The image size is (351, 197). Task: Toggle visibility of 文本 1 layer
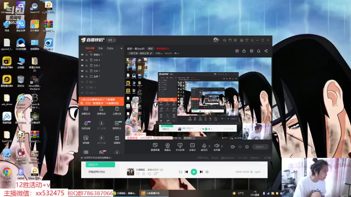82,71
